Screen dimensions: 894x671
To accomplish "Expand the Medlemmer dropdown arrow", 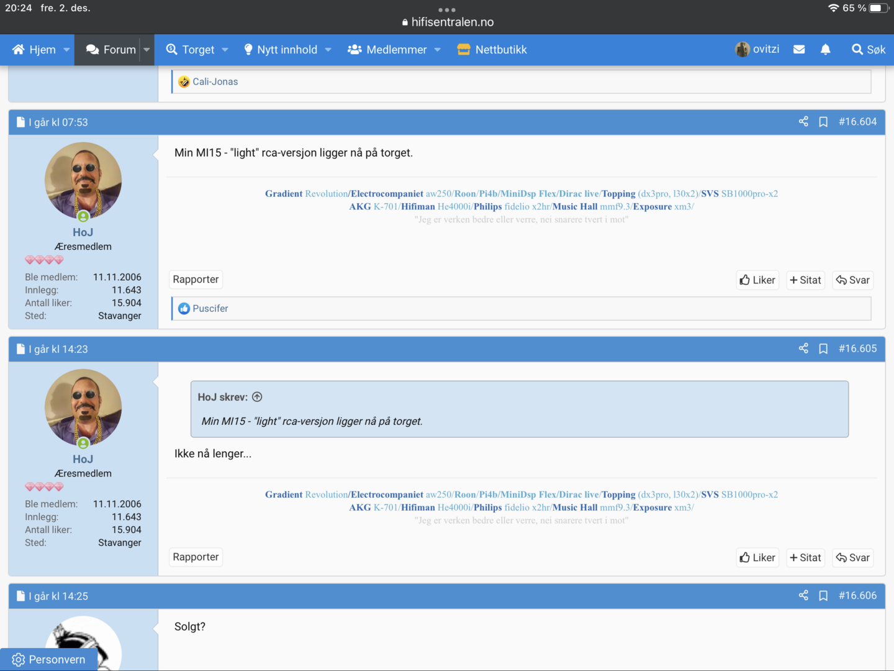I will [438, 50].
